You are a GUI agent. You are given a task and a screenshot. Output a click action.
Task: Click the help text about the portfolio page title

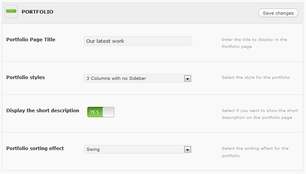pos(254,43)
